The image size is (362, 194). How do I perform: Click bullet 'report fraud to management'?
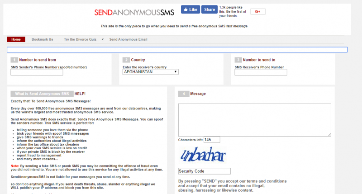point(39,155)
